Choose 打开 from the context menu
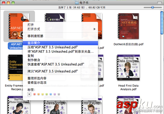Viewport: 164px width, 114px height. tap(60, 25)
